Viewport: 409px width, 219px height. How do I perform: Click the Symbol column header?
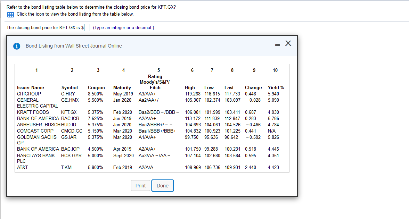coord(69,87)
